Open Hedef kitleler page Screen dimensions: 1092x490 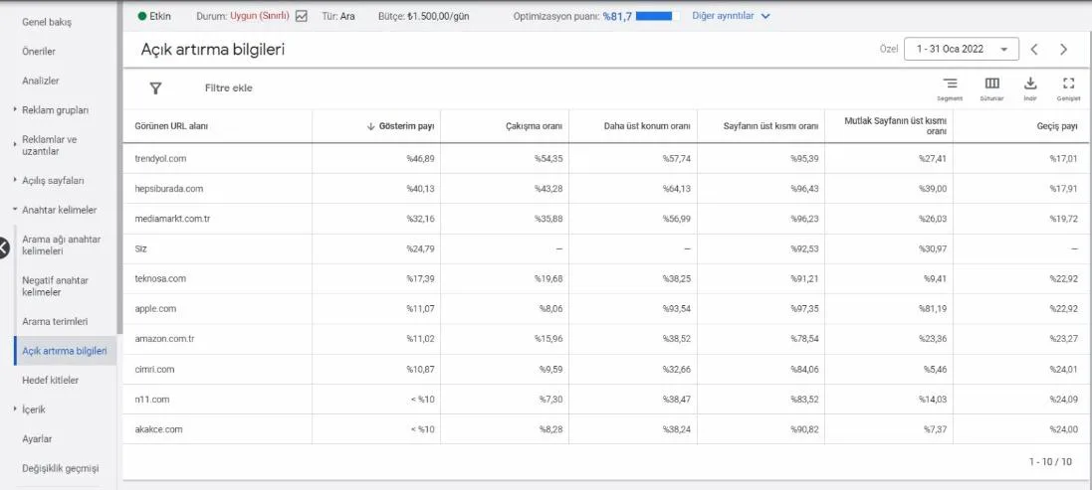pos(50,381)
